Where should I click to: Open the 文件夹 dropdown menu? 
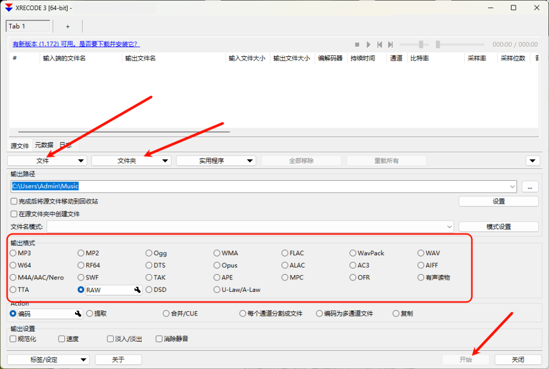(x=131, y=160)
